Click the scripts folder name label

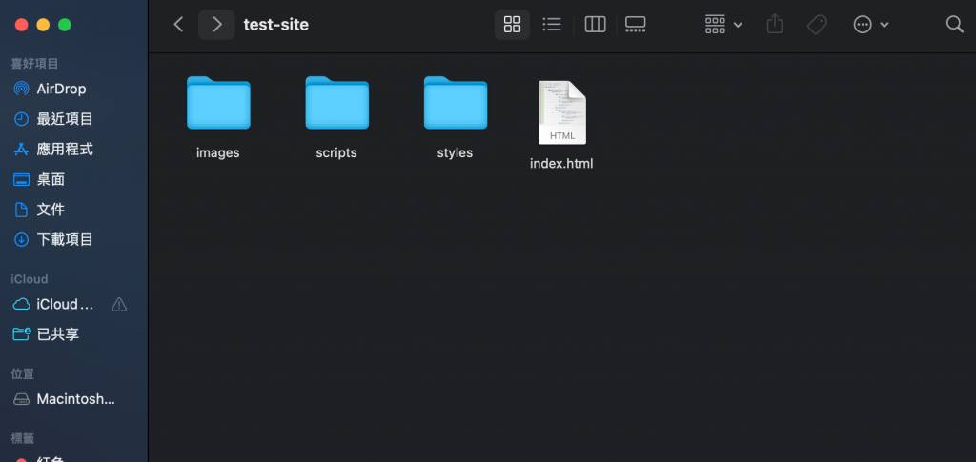coord(336,153)
